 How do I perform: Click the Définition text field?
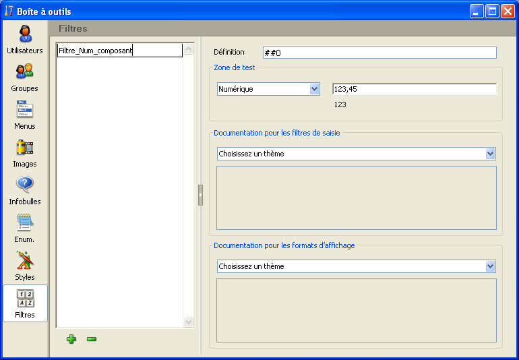pyautogui.click(x=379, y=53)
